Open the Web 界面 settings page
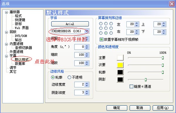This screenshot has width=176, height=113. 22,28
